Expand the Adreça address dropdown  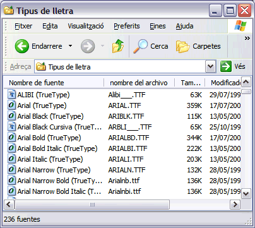coord(211,67)
